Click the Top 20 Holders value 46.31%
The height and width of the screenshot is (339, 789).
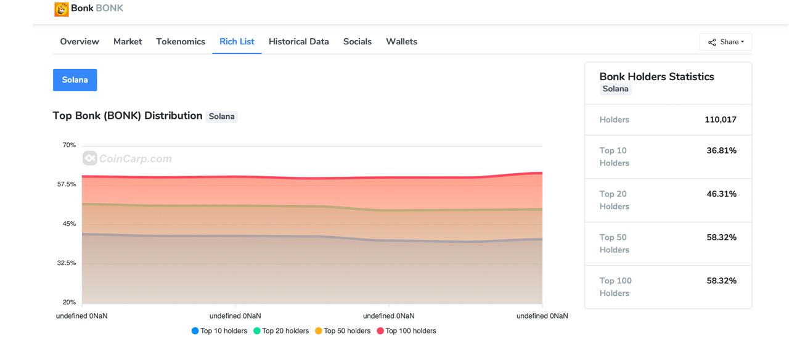click(x=722, y=194)
